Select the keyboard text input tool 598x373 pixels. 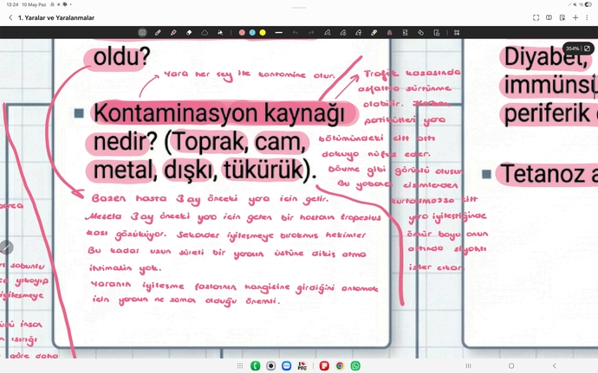(x=142, y=33)
